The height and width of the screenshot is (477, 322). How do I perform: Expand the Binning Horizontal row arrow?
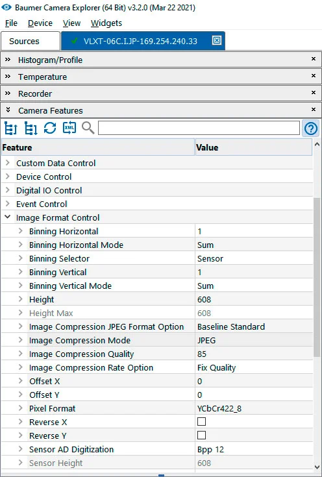click(x=20, y=231)
